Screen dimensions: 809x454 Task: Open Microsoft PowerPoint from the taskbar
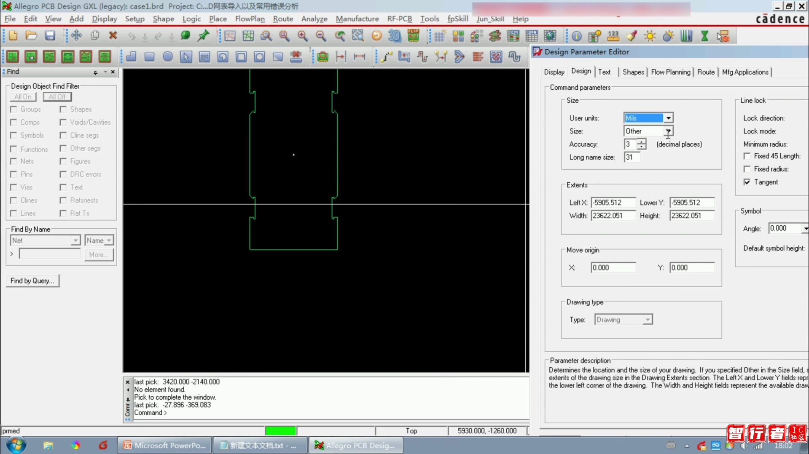click(164, 445)
